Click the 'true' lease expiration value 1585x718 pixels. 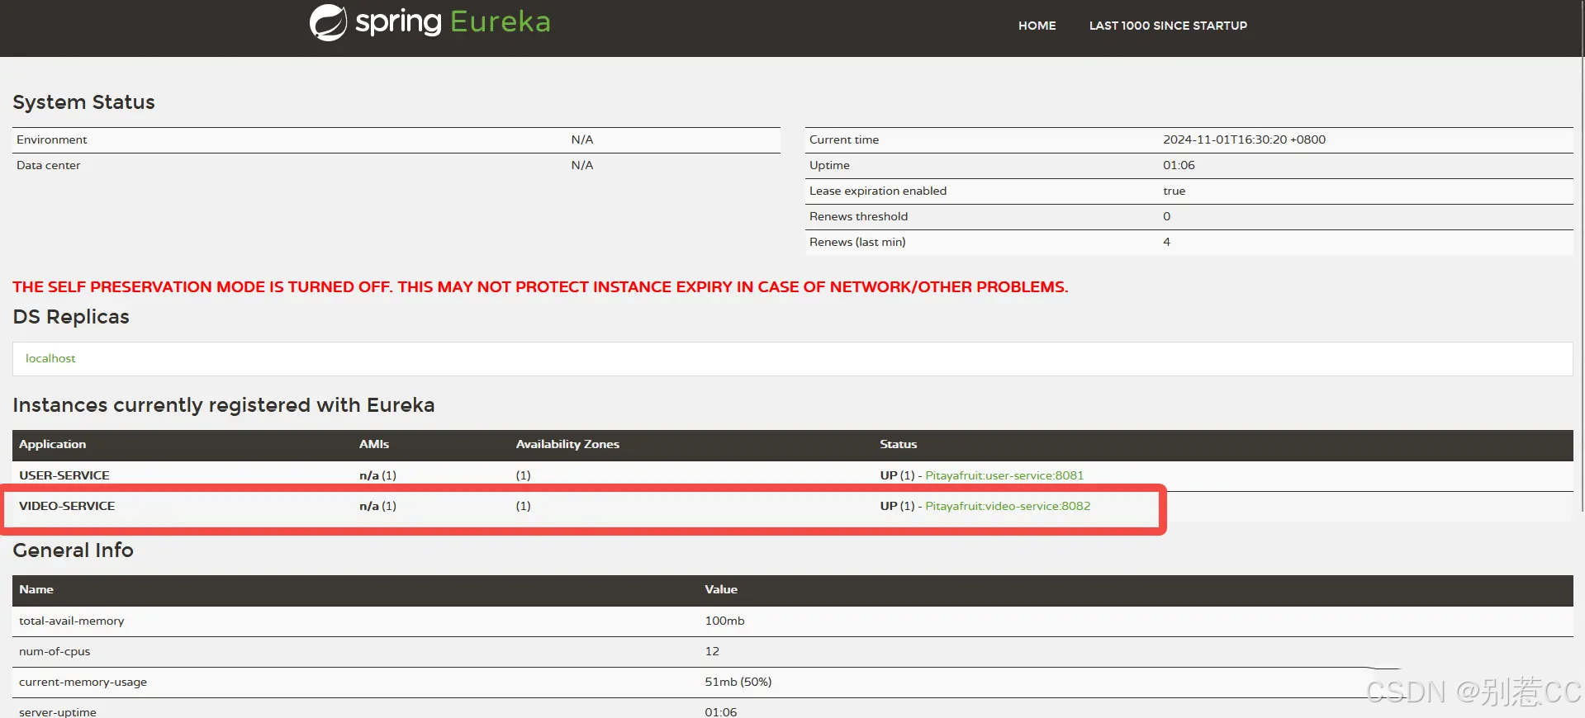(x=1174, y=191)
